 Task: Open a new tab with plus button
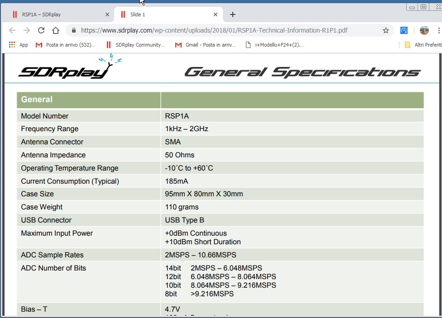[233, 14]
